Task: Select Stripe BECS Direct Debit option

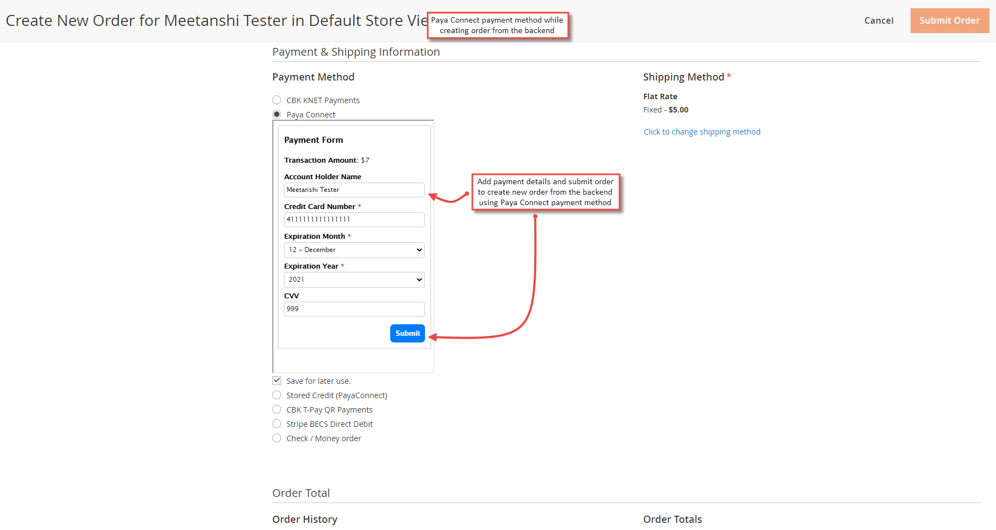Action: (277, 424)
